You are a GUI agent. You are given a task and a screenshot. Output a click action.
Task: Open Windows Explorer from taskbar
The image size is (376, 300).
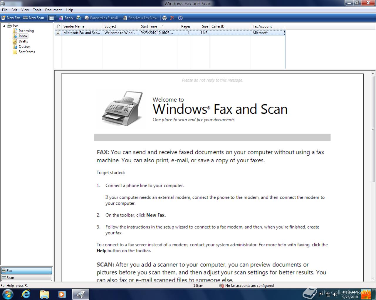(x=44, y=294)
